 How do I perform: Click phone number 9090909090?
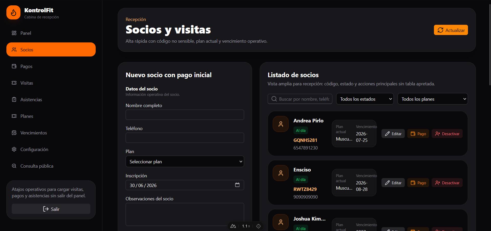pyautogui.click(x=305, y=197)
